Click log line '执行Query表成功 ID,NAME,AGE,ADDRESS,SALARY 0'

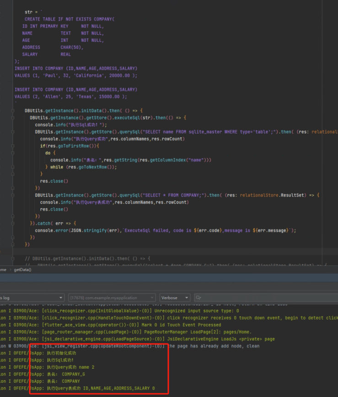(x=77, y=388)
